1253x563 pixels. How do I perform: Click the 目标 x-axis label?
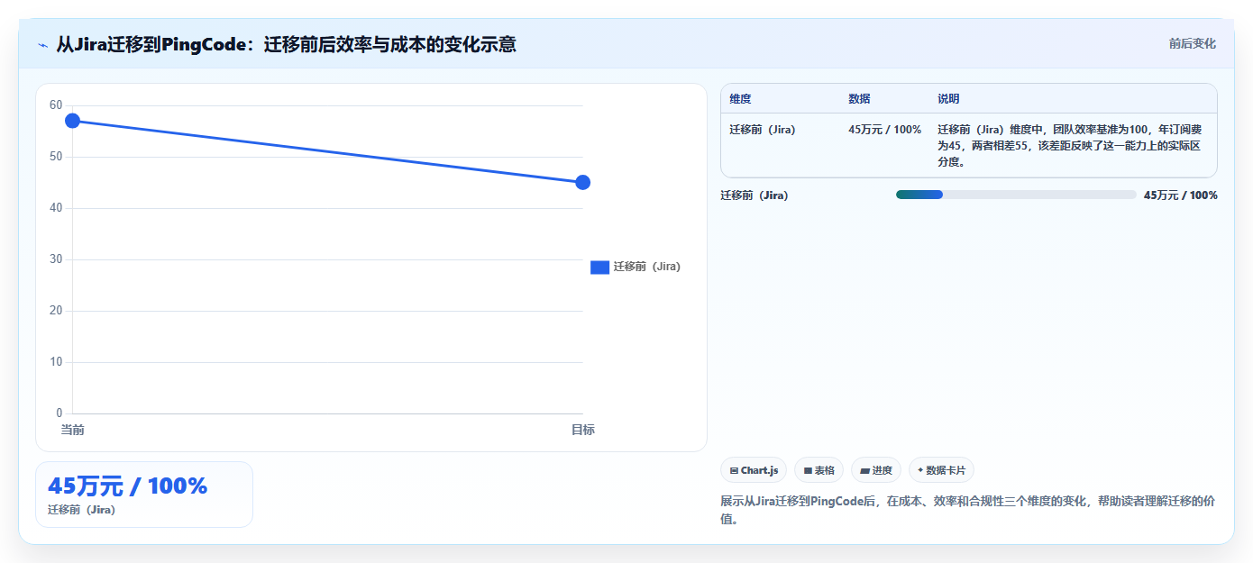[582, 430]
